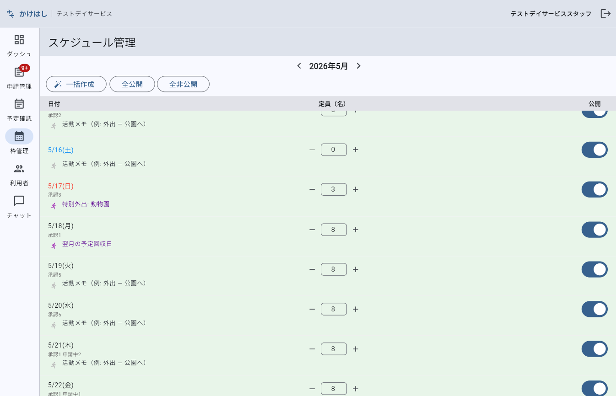
Task: Increase capacity for 5/22(金)
Action: 356,389
